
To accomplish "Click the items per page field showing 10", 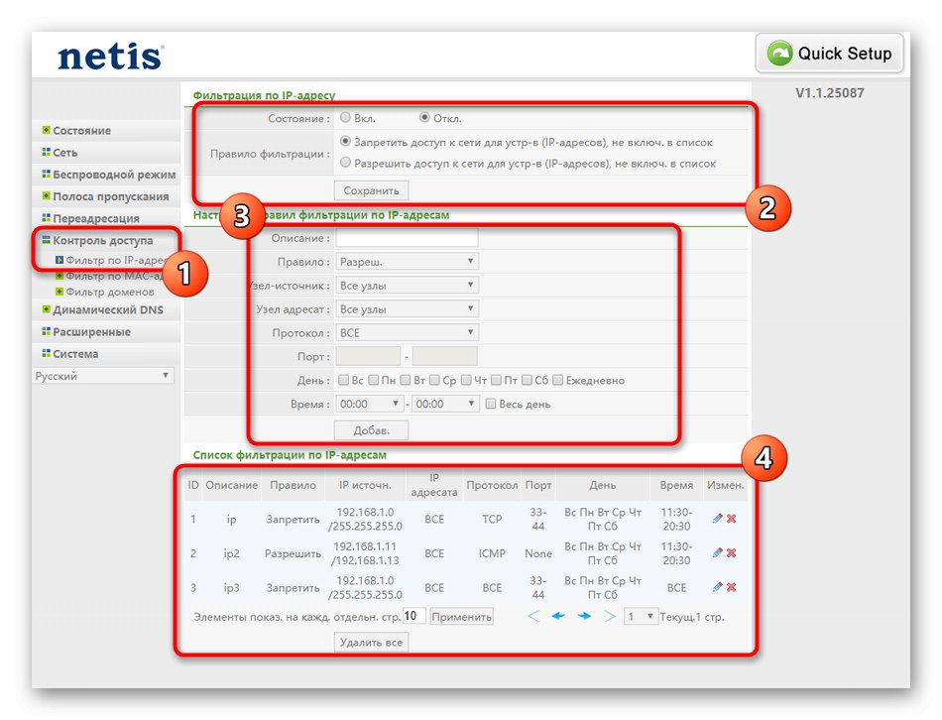I will coord(413,616).
